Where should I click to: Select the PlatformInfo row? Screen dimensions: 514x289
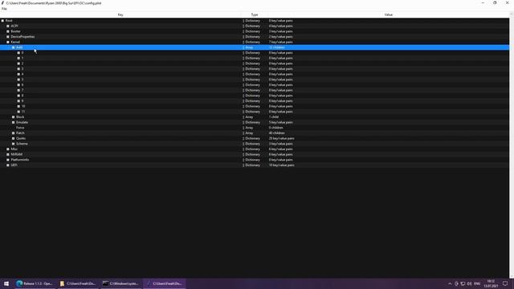pos(255,160)
